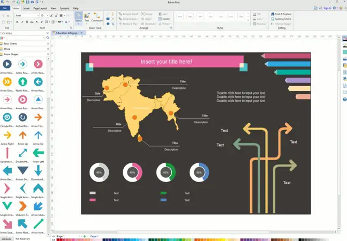Select the Arrow Left shape

coord(38,153)
